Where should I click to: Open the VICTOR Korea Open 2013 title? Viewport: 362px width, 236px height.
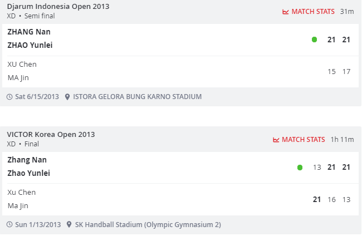pyautogui.click(x=51, y=135)
